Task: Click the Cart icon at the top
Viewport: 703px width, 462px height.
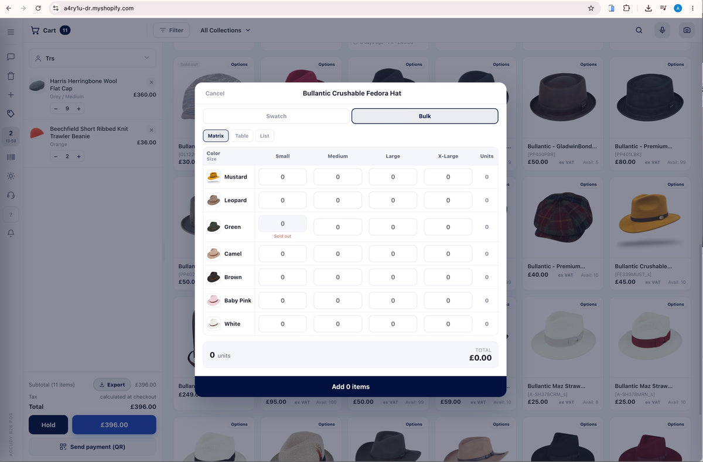Action: click(x=35, y=30)
